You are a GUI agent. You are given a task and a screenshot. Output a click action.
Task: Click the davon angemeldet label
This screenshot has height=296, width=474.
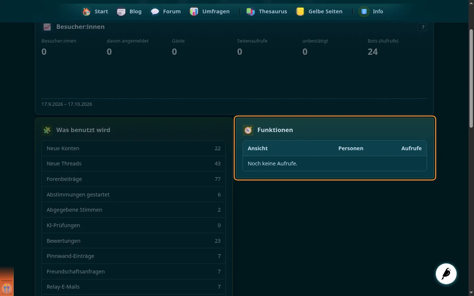click(127, 41)
